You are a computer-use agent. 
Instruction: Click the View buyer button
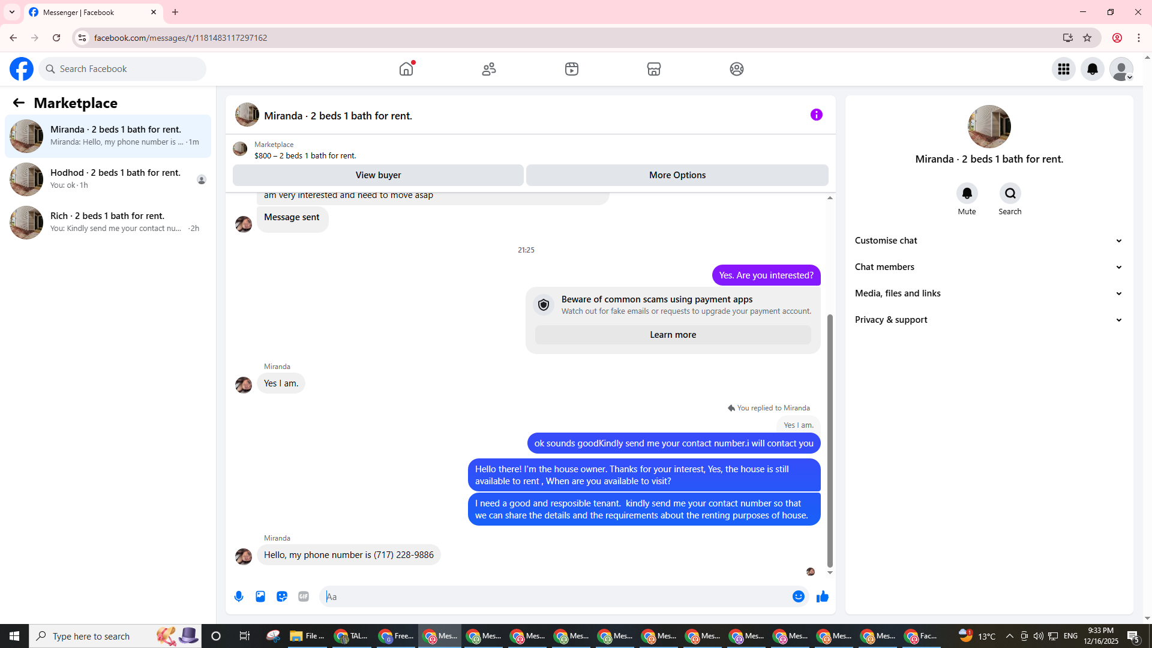pos(378,175)
